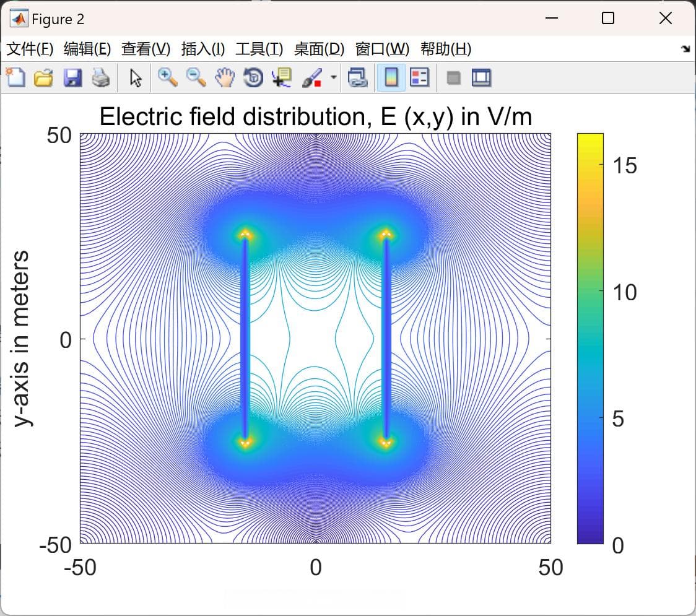Minimize the Figure 2 window
This screenshot has height=616, width=696.
(x=552, y=18)
